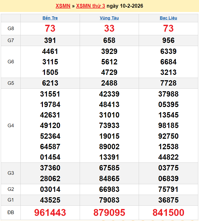The width and height of the screenshot is (199, 221).
Task: Click Bến Tre special prize number 961443
Action: tap(50, 213)
